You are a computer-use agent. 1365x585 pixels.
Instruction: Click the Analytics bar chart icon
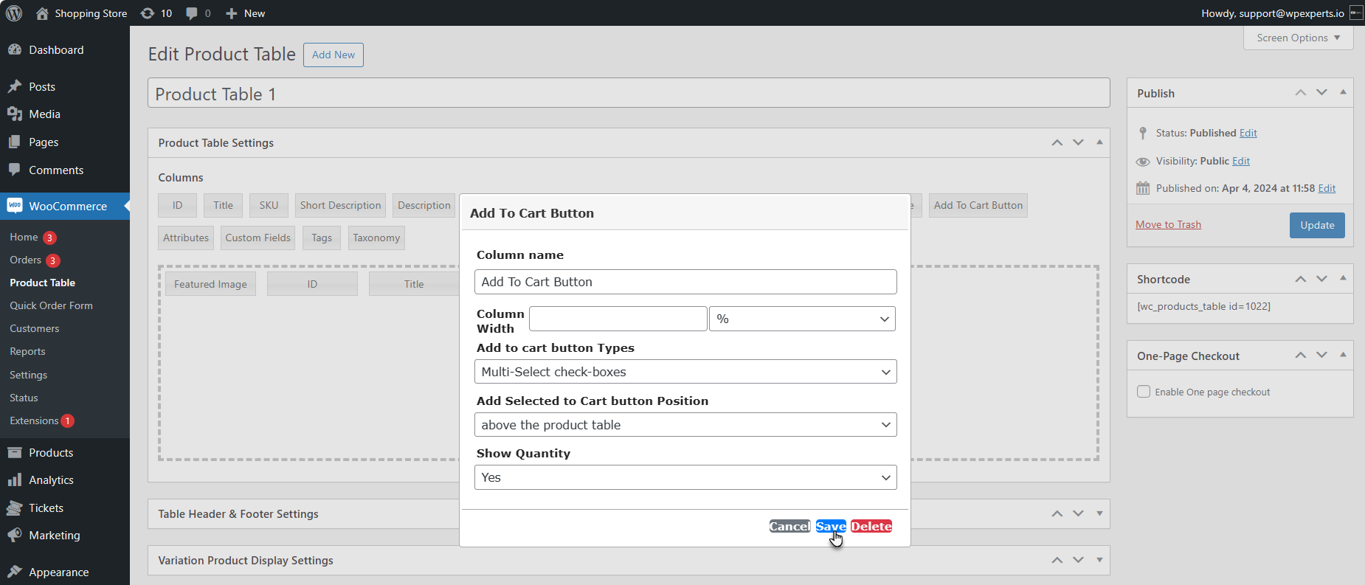15,480
